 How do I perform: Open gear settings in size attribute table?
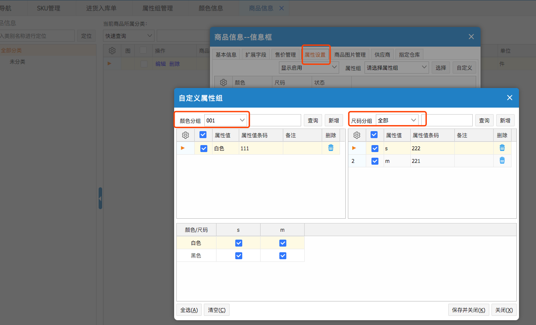(357, 135)
